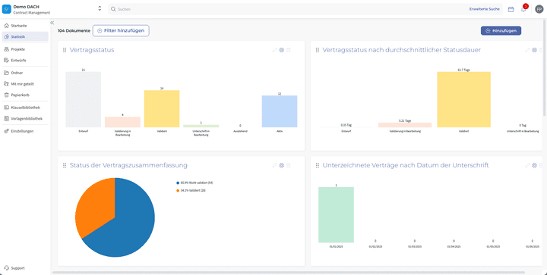Collapse the sidebar with double chevron
This screenshot has width=547, height=275.
(x=52, y=23)
